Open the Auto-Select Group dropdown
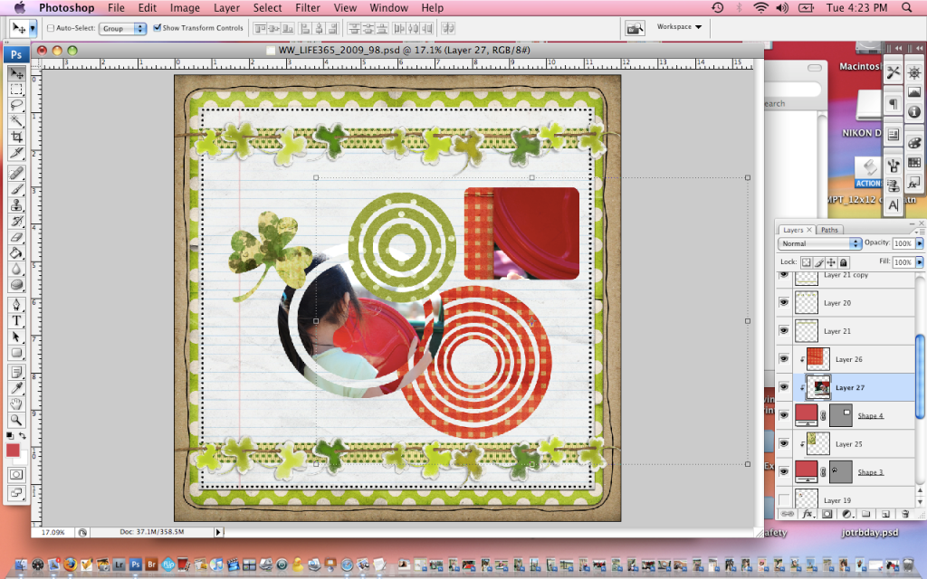 122,28
